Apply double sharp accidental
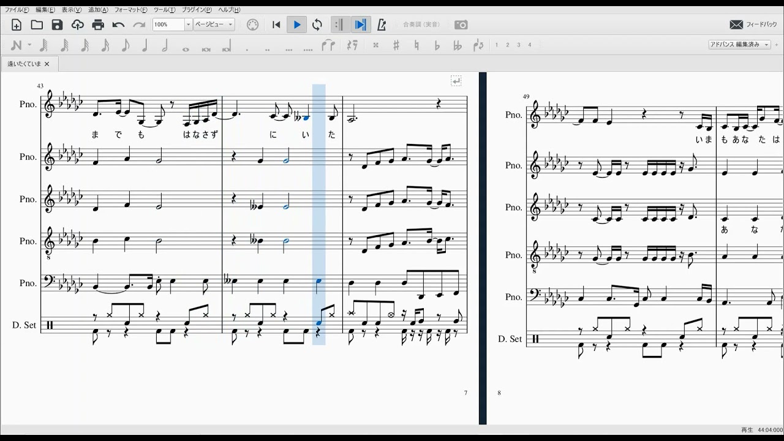This screenshot has width=784, height=441. 375,45
